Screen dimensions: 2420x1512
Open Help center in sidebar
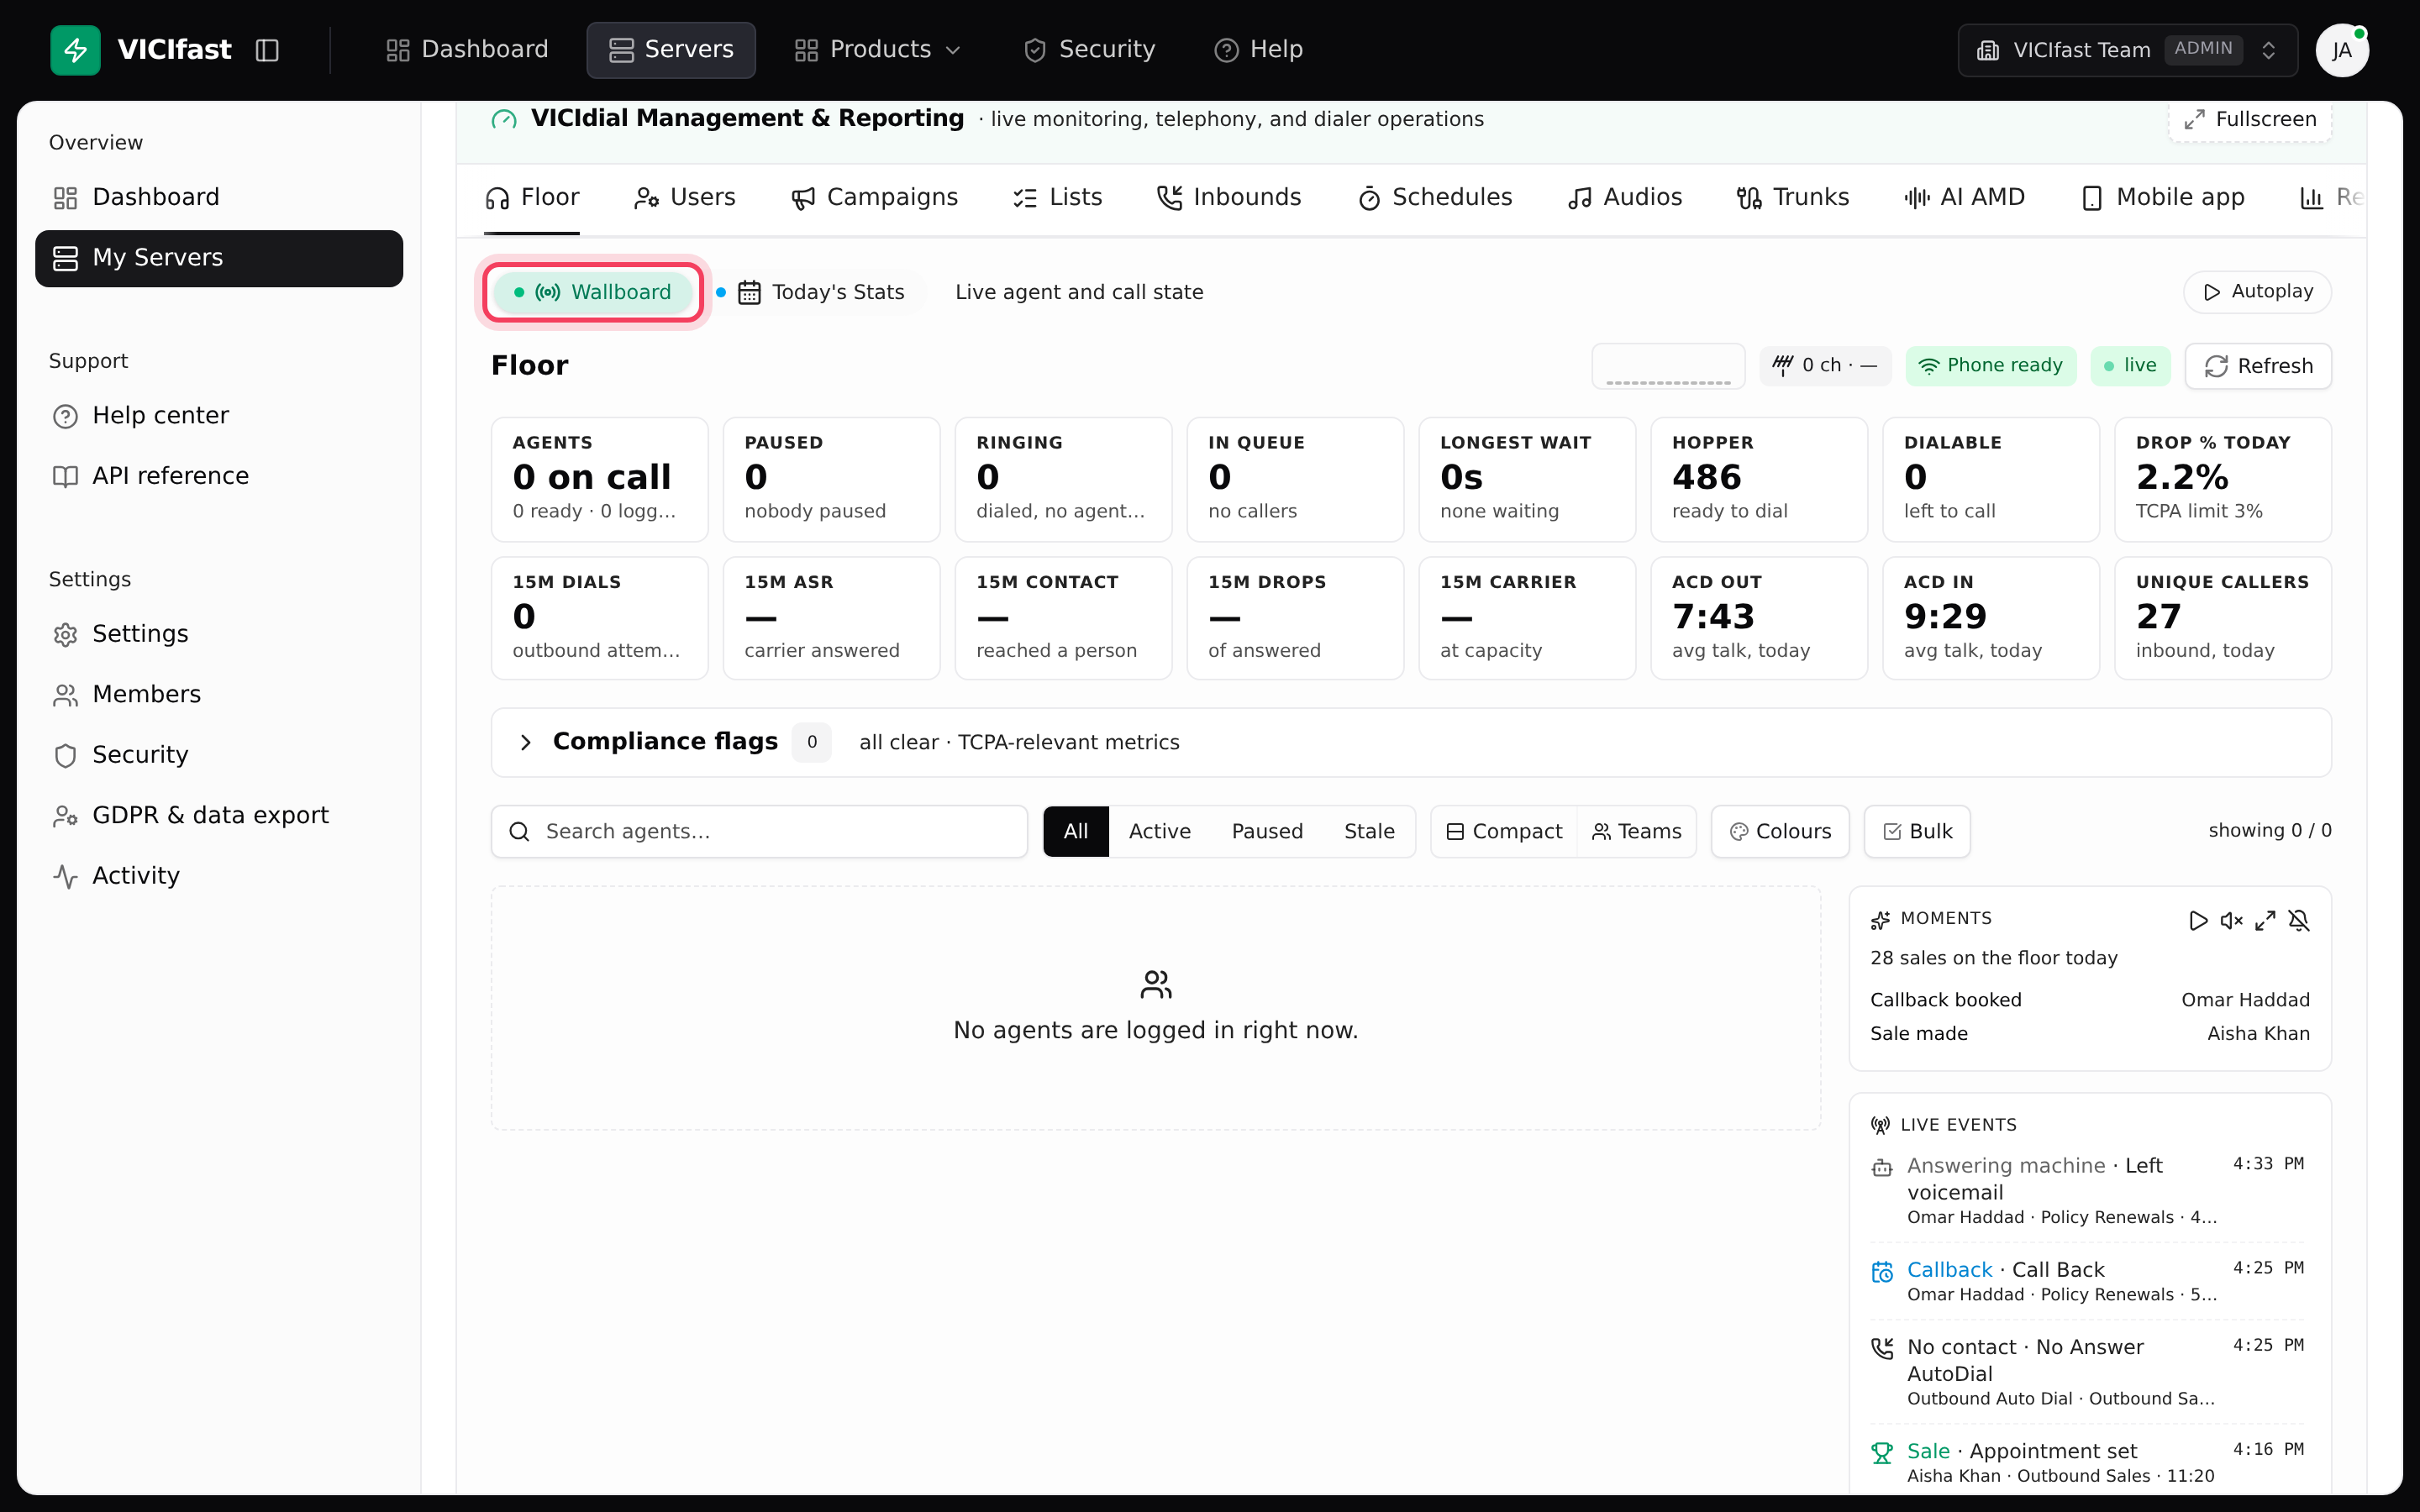coord(219,416)
